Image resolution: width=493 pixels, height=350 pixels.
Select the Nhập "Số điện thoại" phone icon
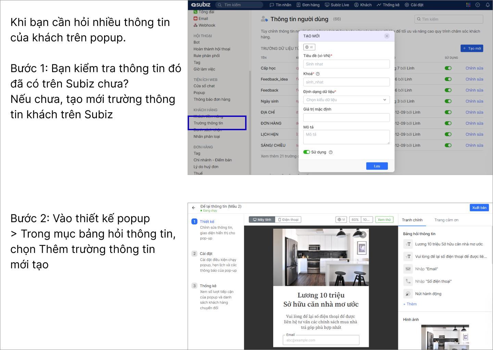click(x=408, y=281)
